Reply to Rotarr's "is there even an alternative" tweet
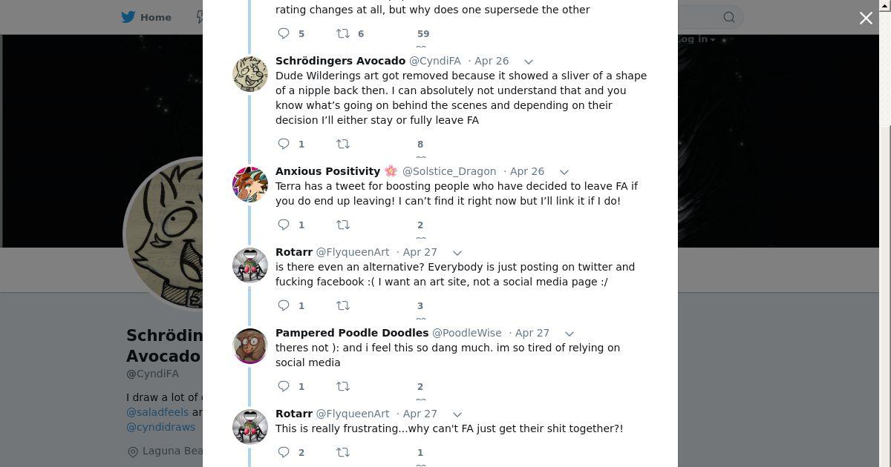Screen dimensions: 891x467 coord(284,305)
